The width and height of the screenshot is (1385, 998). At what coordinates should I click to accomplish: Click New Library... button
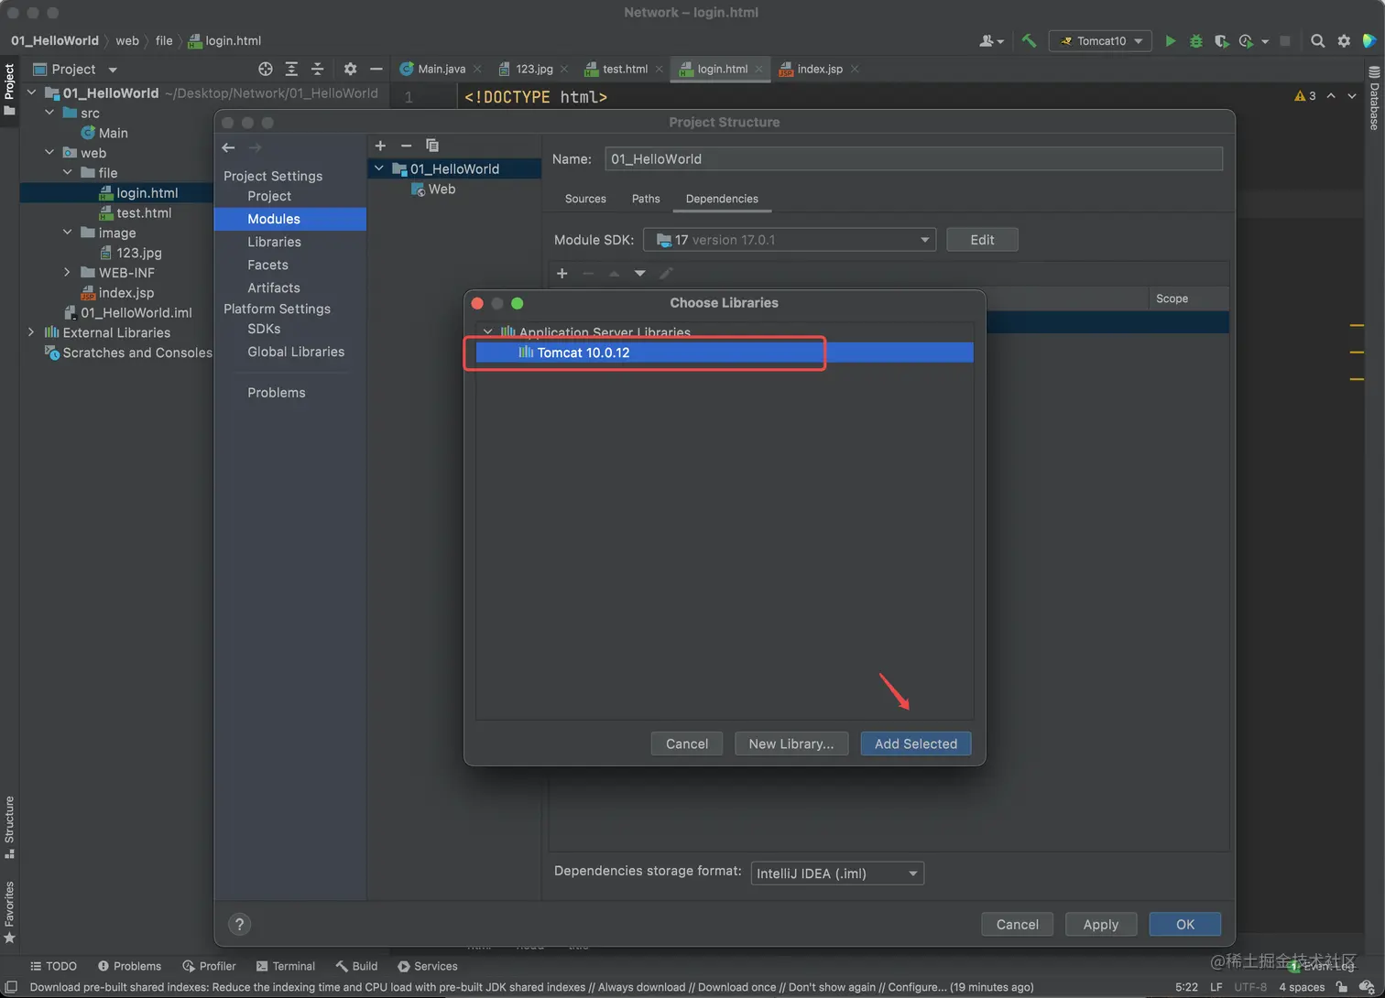[791, 743]
